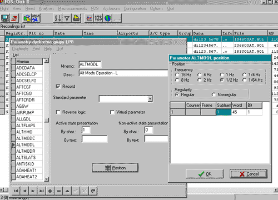Go to last record in navigator bar
Screen dimensions: 278x200
(x=42, y=191)
